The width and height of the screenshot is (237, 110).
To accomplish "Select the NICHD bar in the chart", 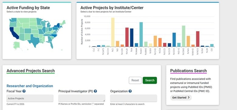I will pos(155,41).
